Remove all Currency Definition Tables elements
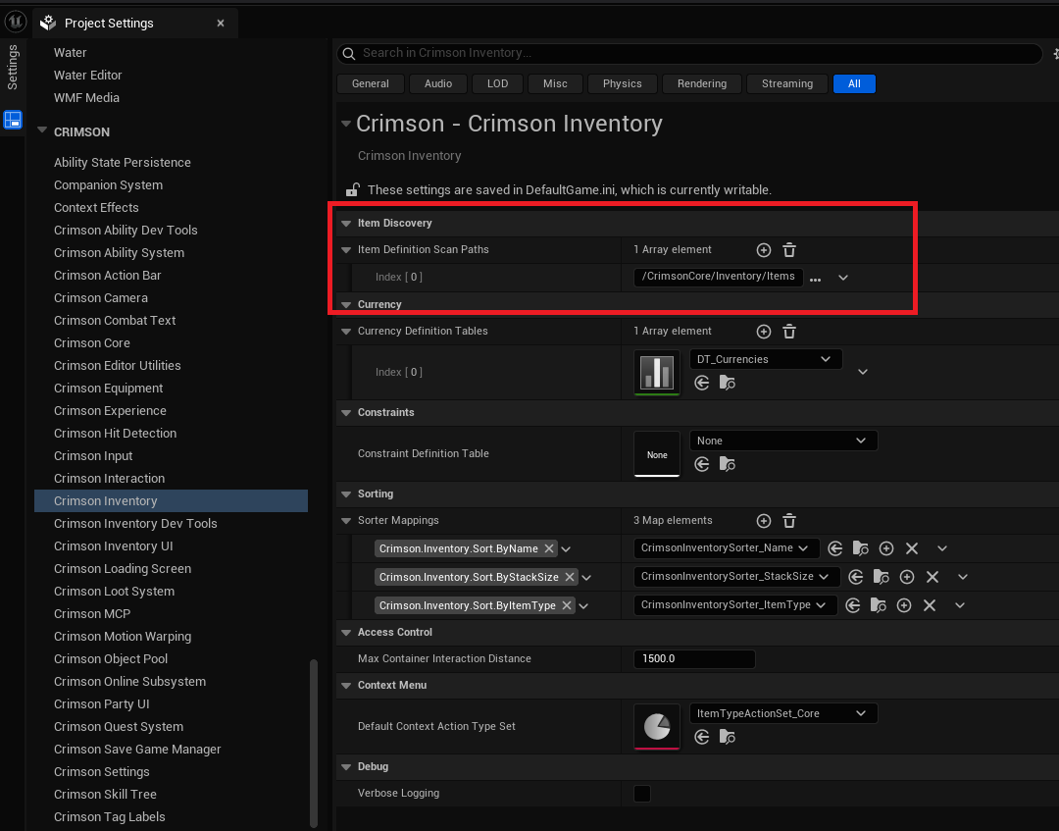Image resolution: width=1059 pixels, height=831 pixels. pyautogui.click(x=788, y=332)
